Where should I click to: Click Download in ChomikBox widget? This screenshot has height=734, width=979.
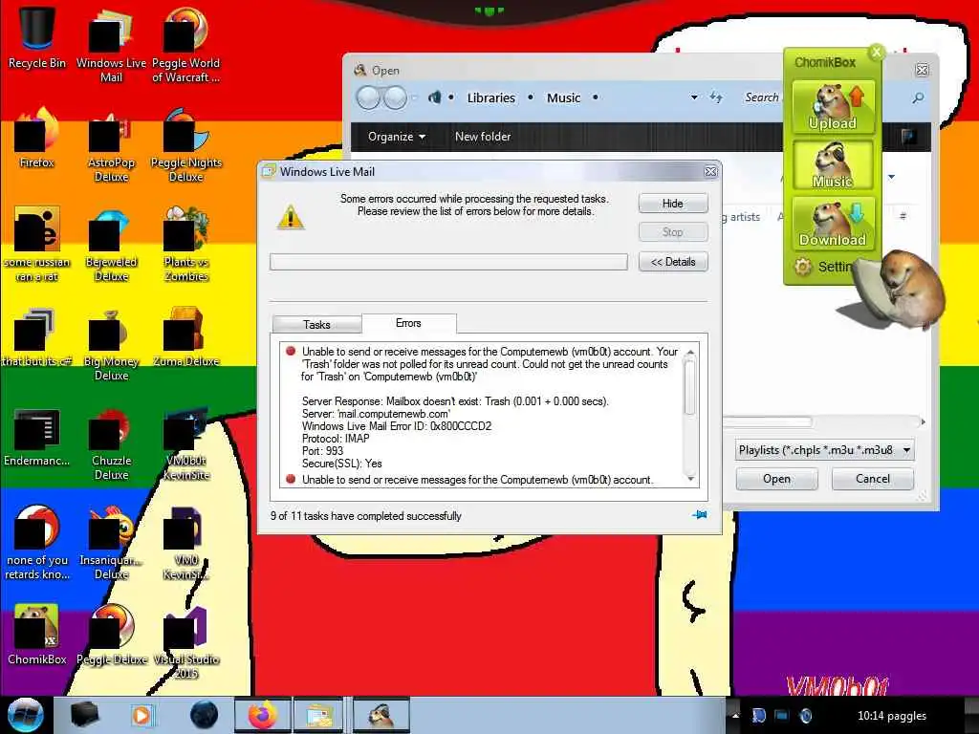[833, 224]
